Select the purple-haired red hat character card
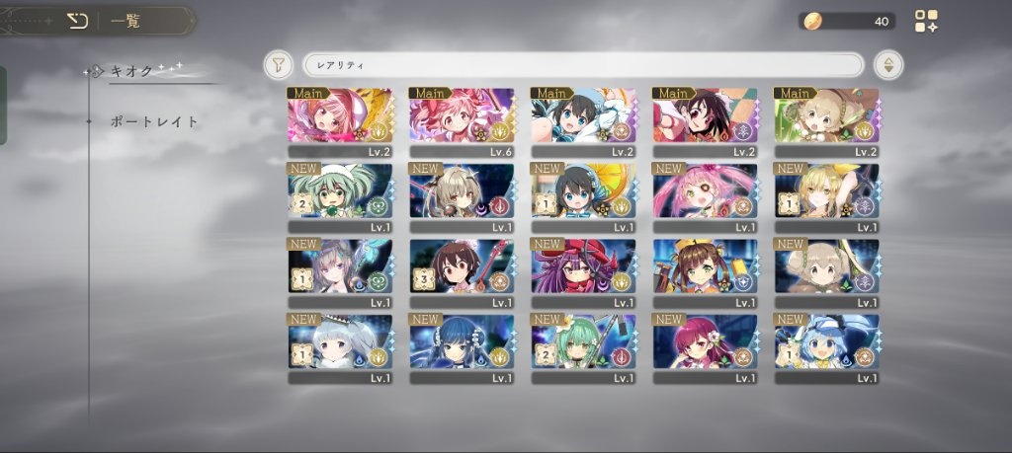This screenshot has height=453, width=1012. [x=583, y=273]
